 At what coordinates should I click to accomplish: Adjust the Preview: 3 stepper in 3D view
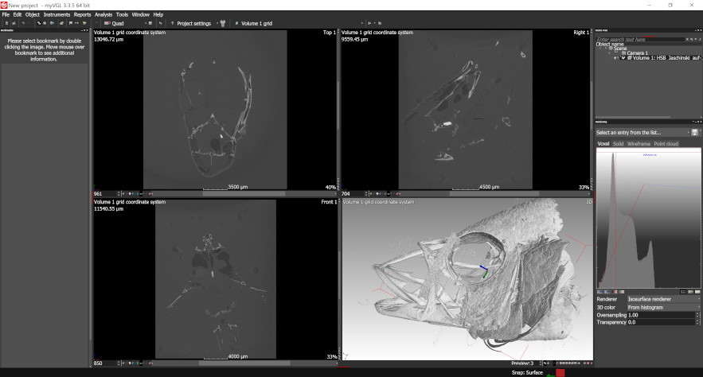pyautogui.click(x=541, y=363)
